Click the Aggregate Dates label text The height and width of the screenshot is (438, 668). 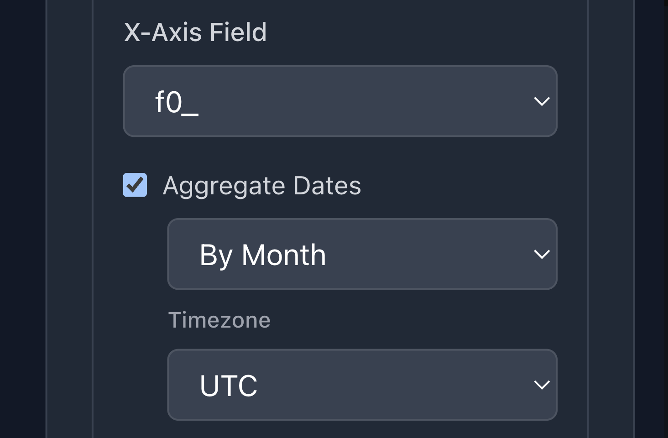click(x=262, y=186)
